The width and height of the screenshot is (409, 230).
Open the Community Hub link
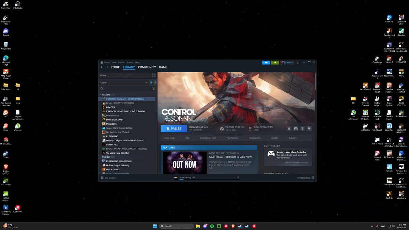208,138
